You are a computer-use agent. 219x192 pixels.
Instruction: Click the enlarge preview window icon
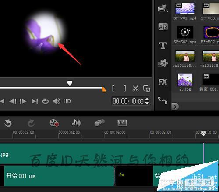[x=147, y=88]
